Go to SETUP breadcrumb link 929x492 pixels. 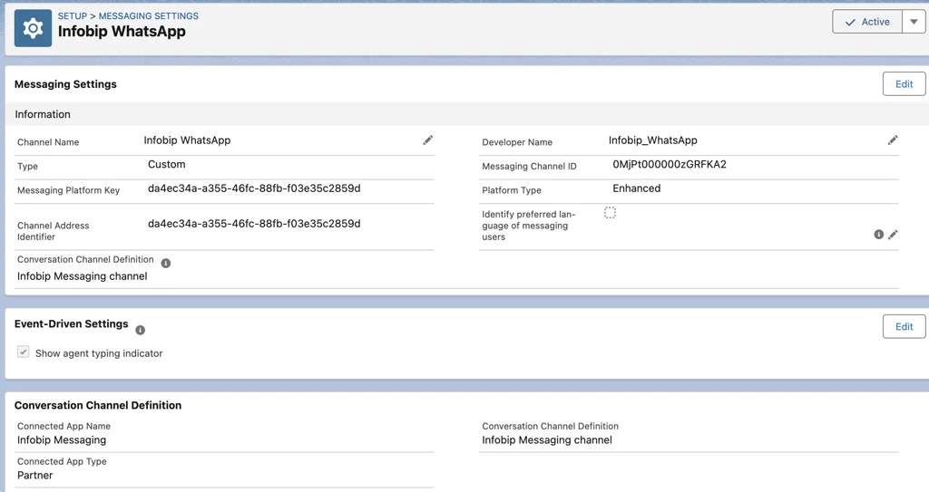point(73,16)
